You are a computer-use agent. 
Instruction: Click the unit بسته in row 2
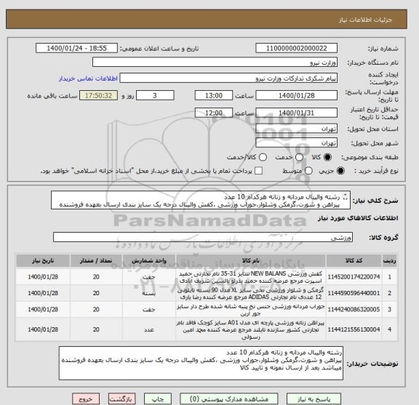149,293
